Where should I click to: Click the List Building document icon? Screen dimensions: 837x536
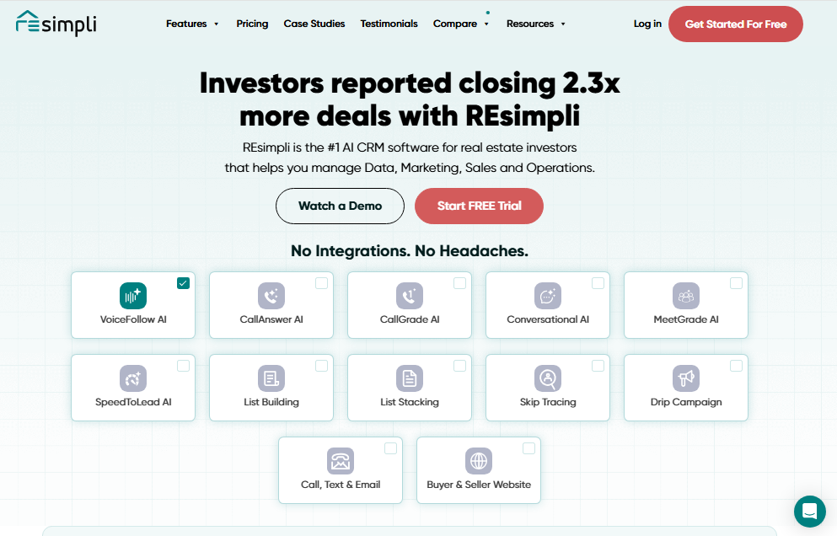[x=271, y=378]
